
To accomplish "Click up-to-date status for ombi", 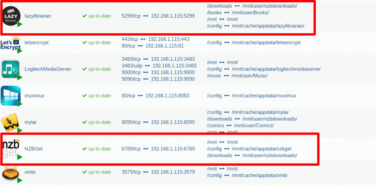I will [x=97, y=172].
